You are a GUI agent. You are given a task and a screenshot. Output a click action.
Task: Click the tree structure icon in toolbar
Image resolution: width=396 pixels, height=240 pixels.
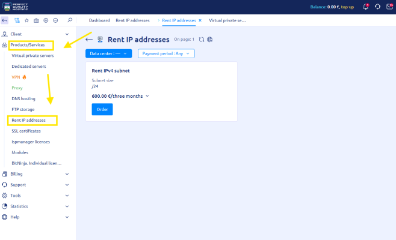pos(16,20)
